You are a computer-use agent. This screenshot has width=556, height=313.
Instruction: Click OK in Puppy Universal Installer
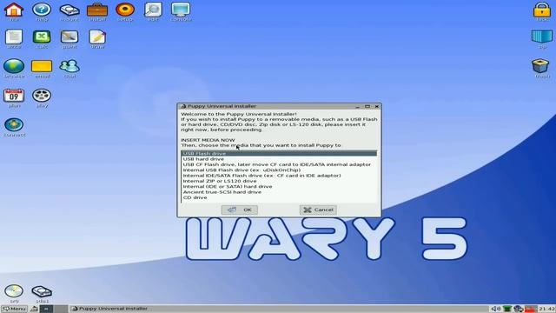pyautogui.click(x=240, y=210)
